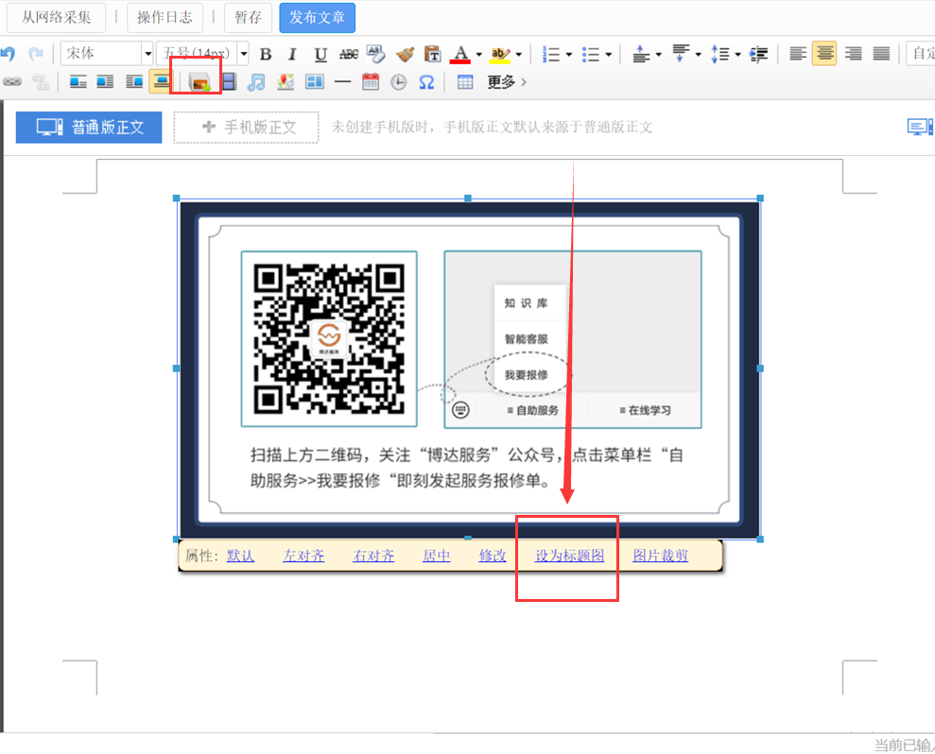This screenshot has height=754, width=935.
Task: Insert a horizontal line
Action: pyautogui.click(x=342, y=82)
